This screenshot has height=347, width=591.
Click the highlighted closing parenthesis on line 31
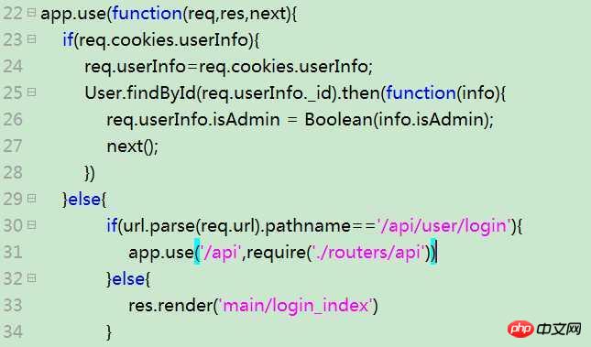pos(433,252)
